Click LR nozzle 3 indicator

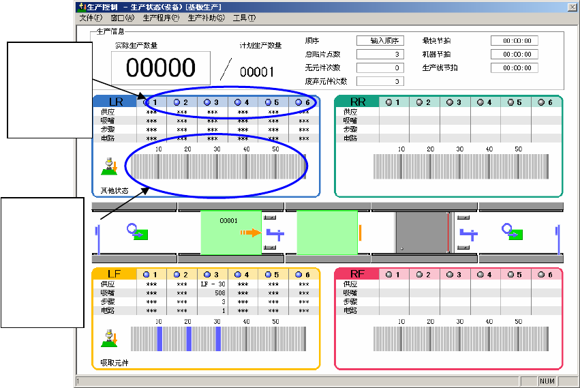(x=207, y=102)
